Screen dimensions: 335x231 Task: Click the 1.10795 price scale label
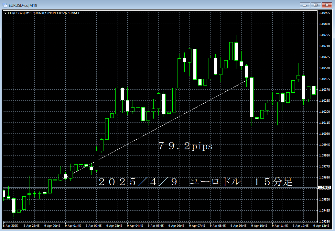coord(324,35)
